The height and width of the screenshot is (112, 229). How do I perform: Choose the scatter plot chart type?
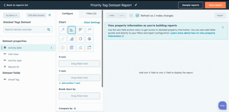coord(63,39)
